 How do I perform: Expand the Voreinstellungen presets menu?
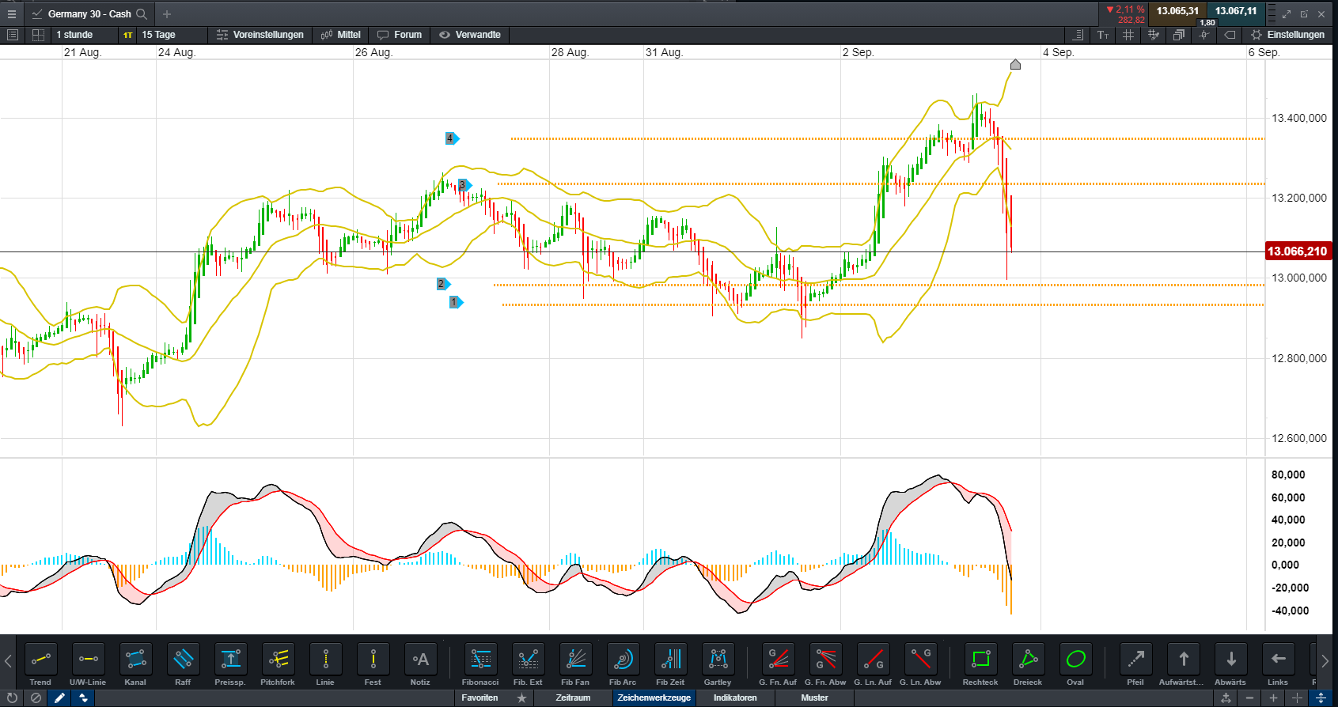(260, 35)
